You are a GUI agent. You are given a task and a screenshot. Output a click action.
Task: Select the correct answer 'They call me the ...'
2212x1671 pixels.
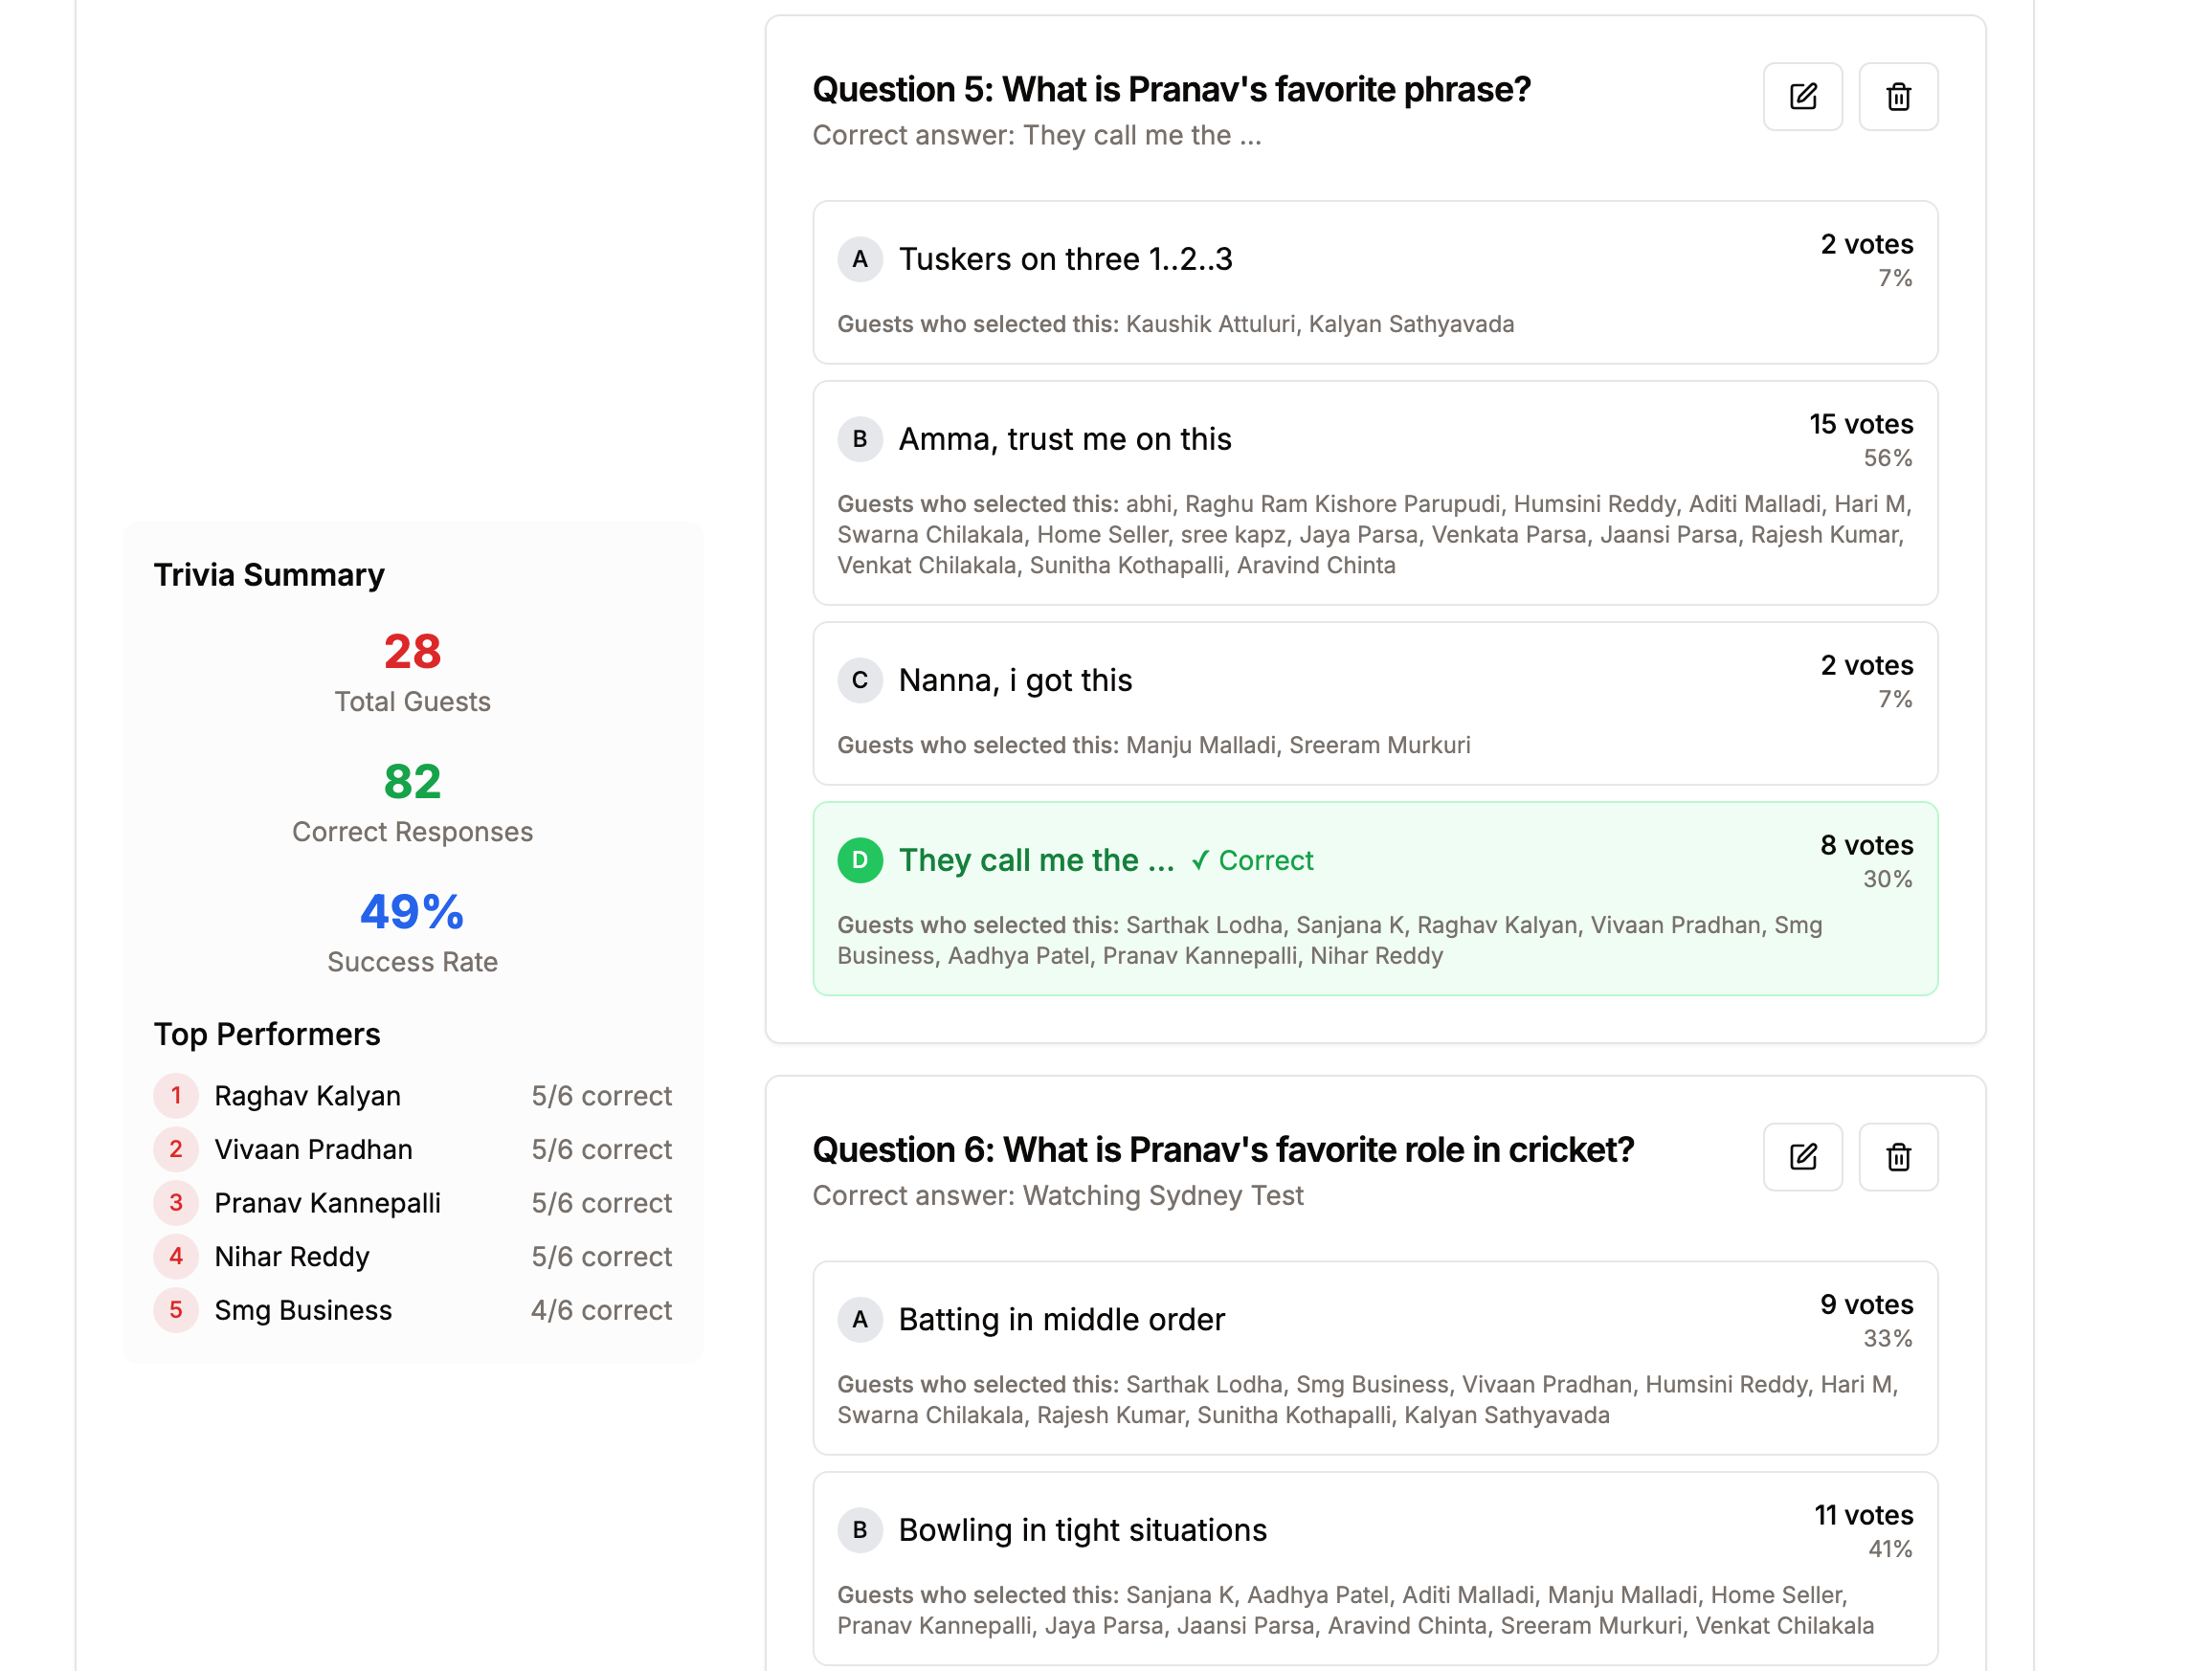[1036, 860]
